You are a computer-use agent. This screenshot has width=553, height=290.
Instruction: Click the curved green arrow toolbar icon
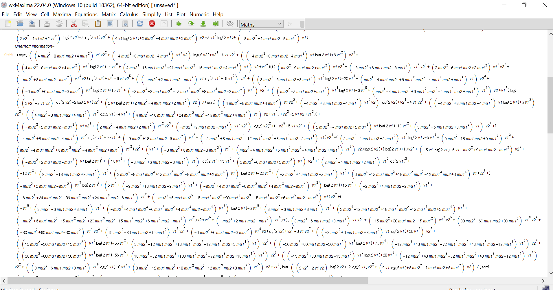(191, 24)
